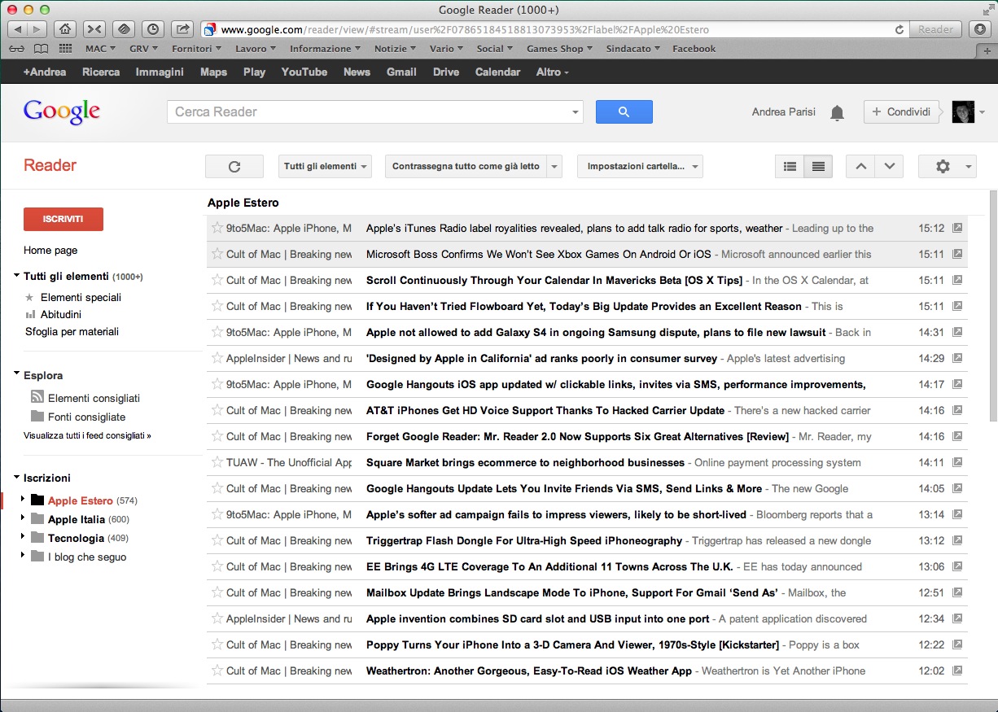Screen dimensions: 998x712
Task: Open original page icon for Weathertron article
Action: pyautogui.click(x=957, y=671)
